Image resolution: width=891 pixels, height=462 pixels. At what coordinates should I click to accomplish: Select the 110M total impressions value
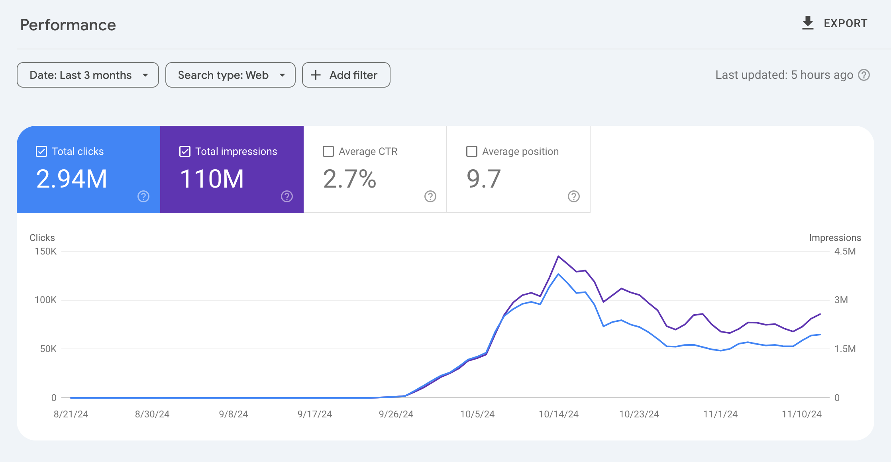[x=212, y=179]
